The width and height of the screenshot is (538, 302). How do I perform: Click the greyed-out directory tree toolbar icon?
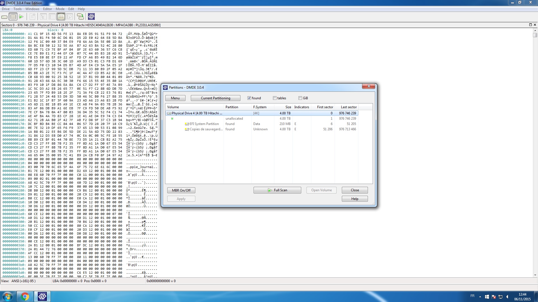coord(43,17)
